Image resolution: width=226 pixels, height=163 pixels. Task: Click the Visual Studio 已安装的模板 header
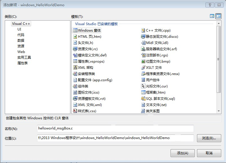(96, 24)
